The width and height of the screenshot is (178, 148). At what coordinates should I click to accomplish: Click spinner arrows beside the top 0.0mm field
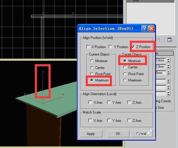coord(168,60)
